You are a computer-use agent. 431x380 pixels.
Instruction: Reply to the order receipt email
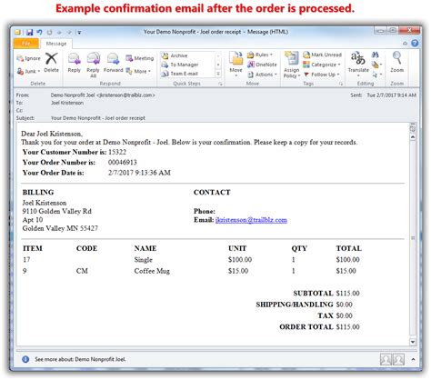pos(74,63)
